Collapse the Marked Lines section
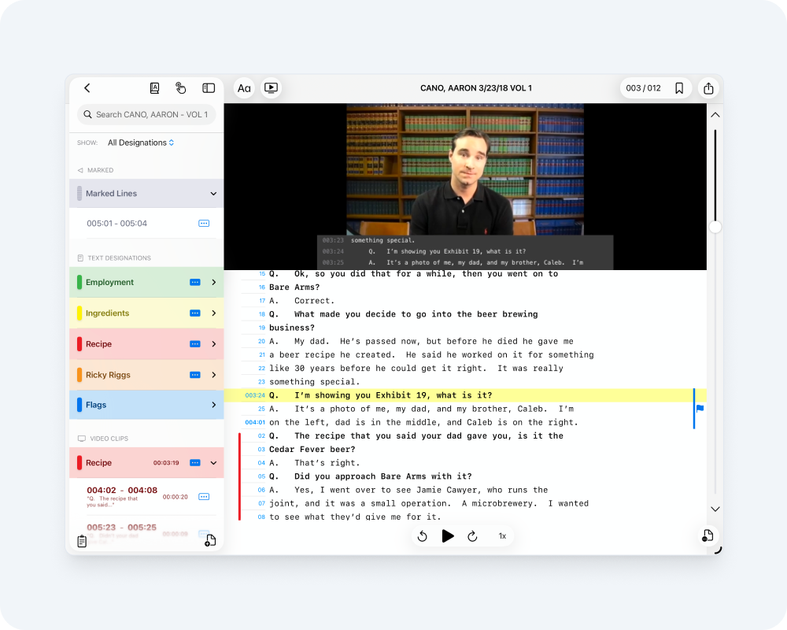Screen dimensions: 787x630 tap(213, 194)
